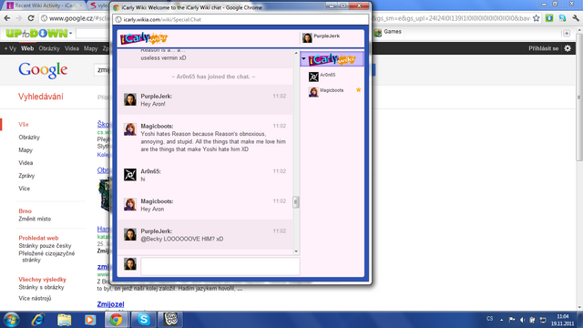Click the iCarly Wiki logo in chat header
The height and width of the screenshot is (328, 583).
(x=144, y=38)
